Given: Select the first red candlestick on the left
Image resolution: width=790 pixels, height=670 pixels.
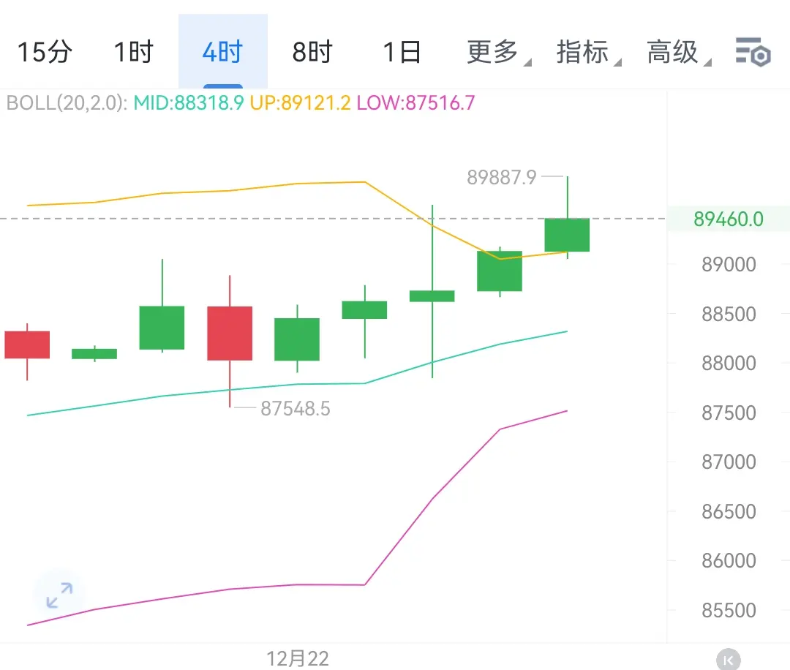Looking at the screenshot, I should coord(27,345).
